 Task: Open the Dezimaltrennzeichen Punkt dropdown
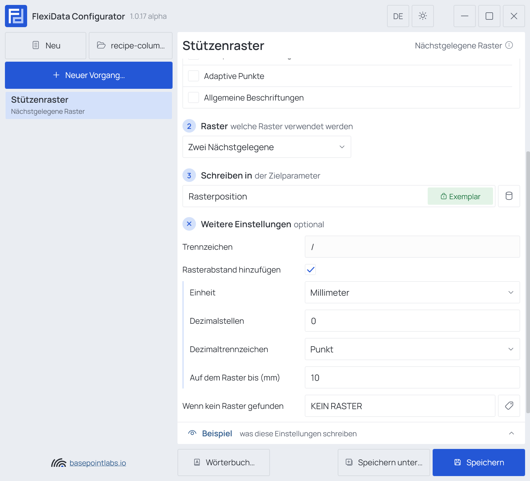coord(412,349)
